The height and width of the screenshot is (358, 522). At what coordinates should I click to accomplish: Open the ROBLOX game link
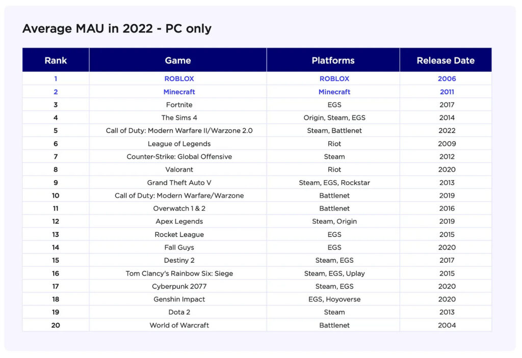click(179, 79)
